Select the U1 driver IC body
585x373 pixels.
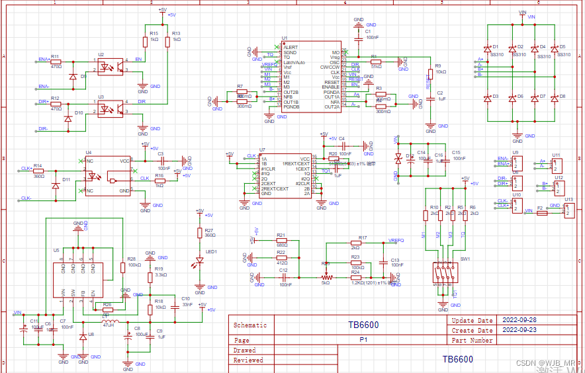(312, 77)
